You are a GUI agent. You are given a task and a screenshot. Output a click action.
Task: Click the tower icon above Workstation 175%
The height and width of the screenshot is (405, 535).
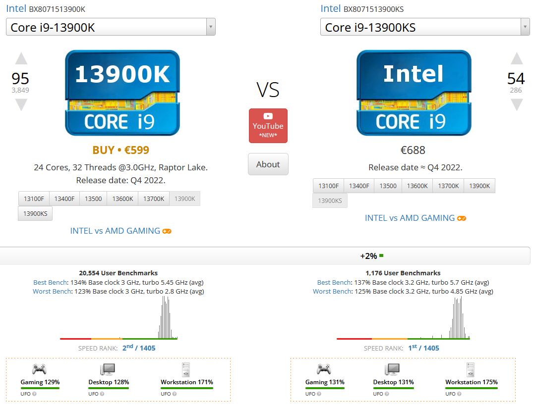(x=471, y=369)
